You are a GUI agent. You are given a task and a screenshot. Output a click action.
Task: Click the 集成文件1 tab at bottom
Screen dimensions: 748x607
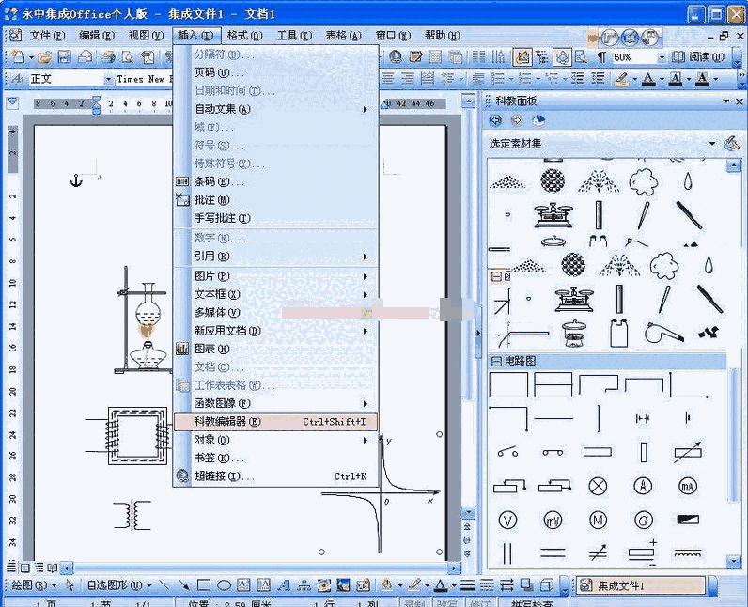point(640,585)
